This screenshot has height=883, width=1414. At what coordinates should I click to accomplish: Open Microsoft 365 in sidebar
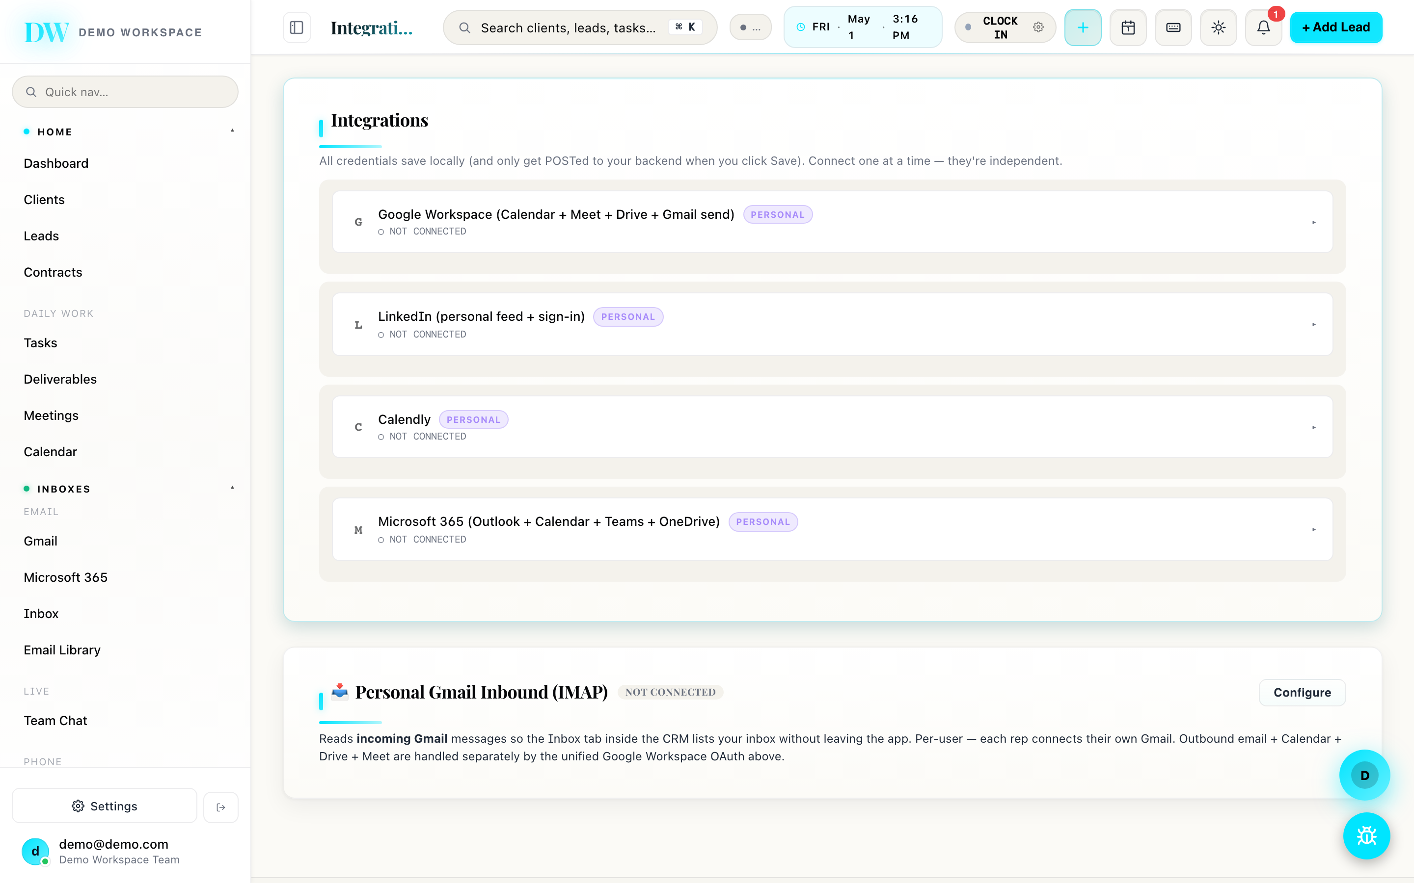[x=65, y=577]
